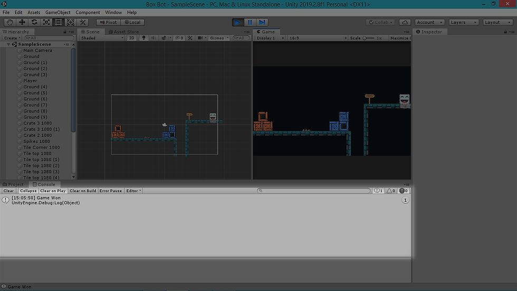Image resolution: width=517 pixels, height=291 pixels.
Task: Toggle scene audio speaker icon
Action: (154, 38)
